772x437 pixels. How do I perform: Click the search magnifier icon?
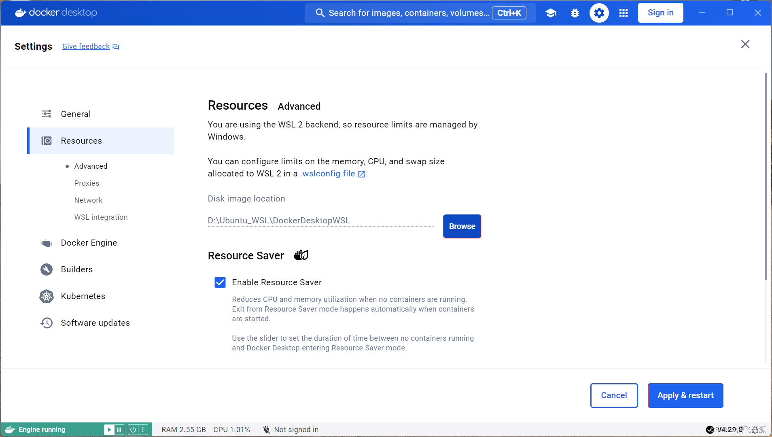coord(320,13)
